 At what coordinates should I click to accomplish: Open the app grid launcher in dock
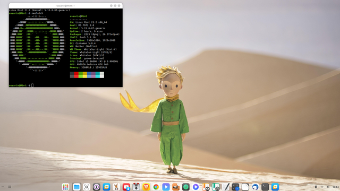pos(65,187)
